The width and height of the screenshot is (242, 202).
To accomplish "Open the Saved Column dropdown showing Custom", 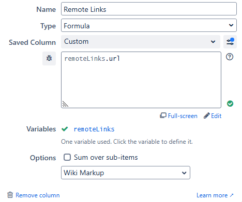I will tap(141, 42).
